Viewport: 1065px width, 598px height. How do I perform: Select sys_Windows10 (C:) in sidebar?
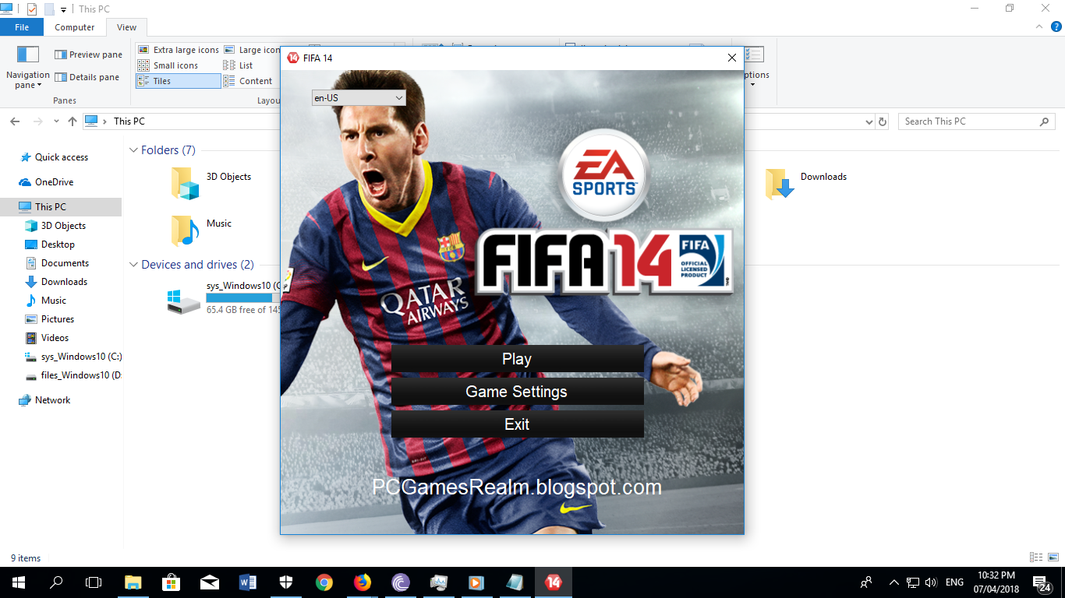[73, 357]
